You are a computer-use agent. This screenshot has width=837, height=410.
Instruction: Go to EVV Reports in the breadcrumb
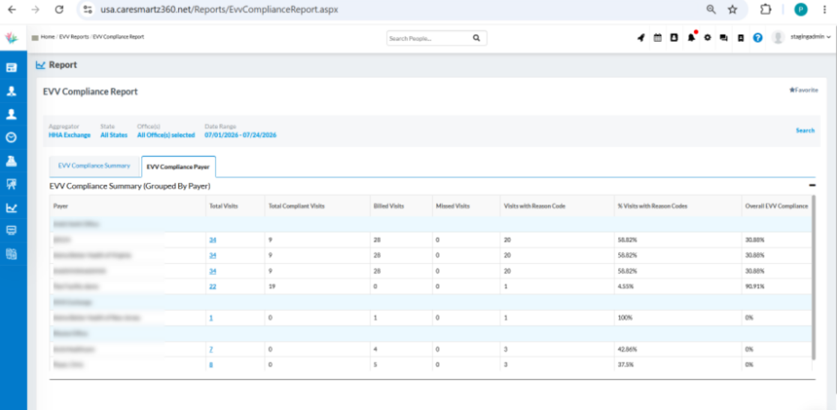pos(74,37)
